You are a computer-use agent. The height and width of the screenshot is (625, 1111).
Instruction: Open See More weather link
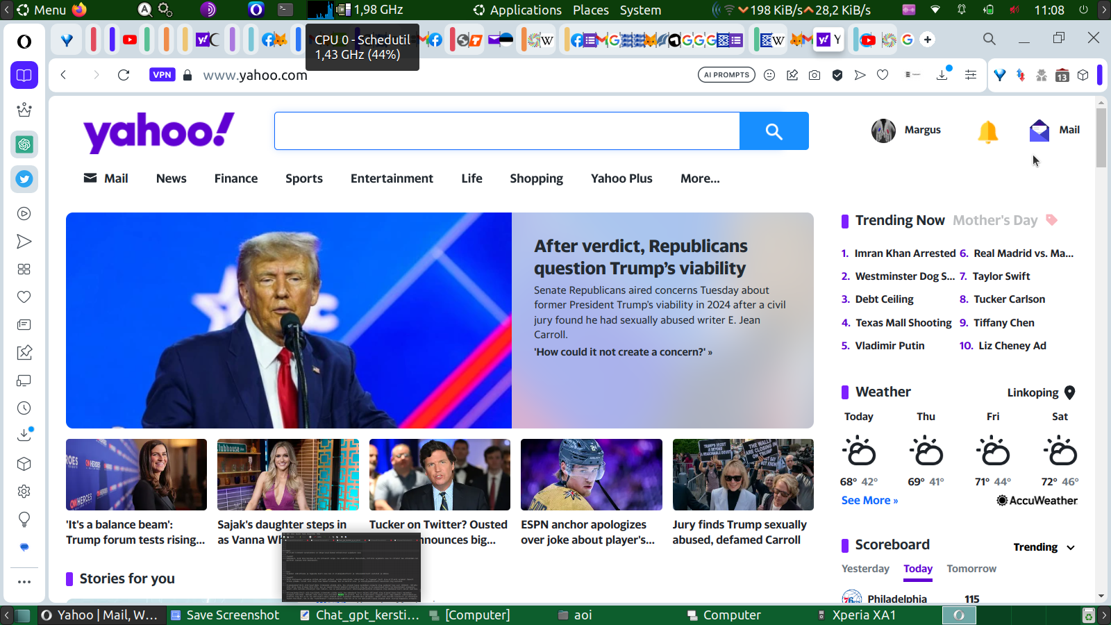point(869,501)
